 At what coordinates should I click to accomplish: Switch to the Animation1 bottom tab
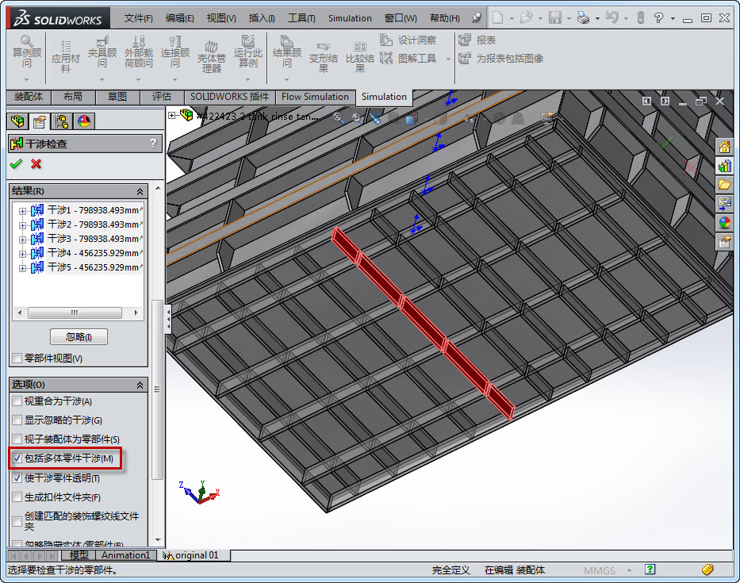[125, 555]
